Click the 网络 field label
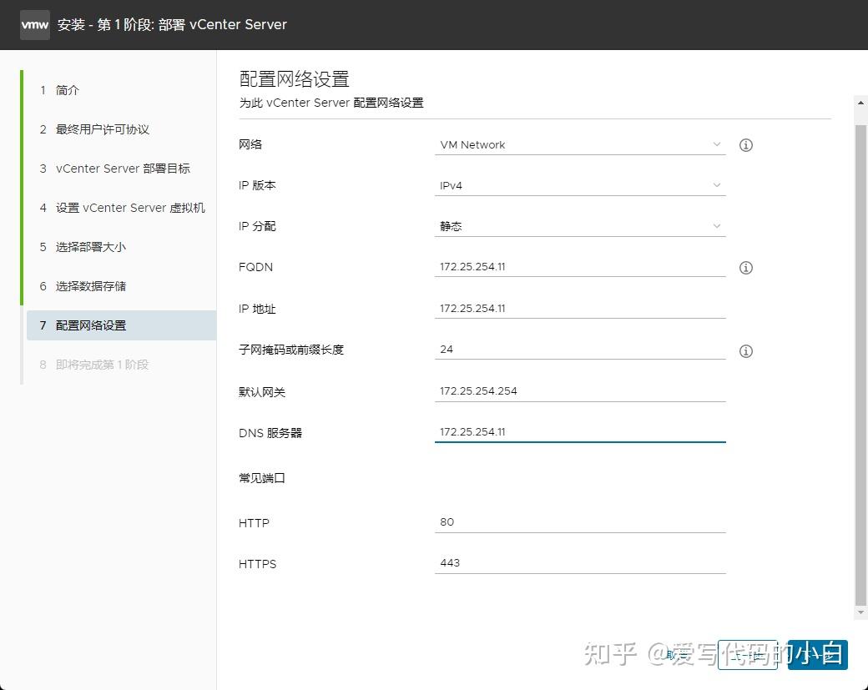The image size is (868, 690). pos(250,145)
